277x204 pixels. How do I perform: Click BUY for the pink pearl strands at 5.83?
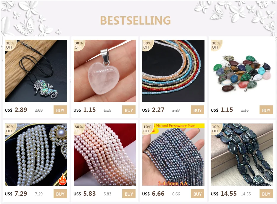tap(129, 194)
